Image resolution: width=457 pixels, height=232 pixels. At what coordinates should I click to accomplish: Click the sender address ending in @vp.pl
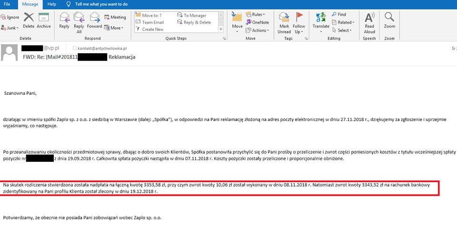pos(40,48)
